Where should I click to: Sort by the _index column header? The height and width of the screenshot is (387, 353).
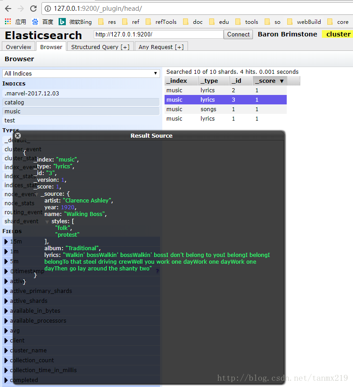click(181, 81)
